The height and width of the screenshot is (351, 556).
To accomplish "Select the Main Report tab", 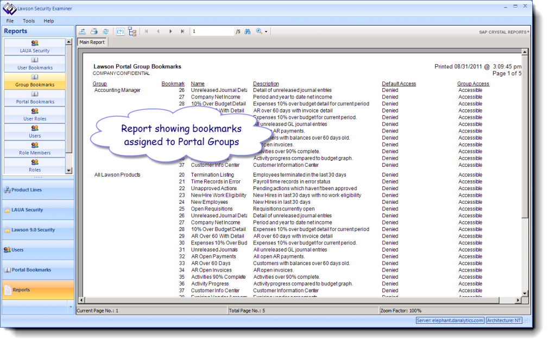I will point(92,42).
